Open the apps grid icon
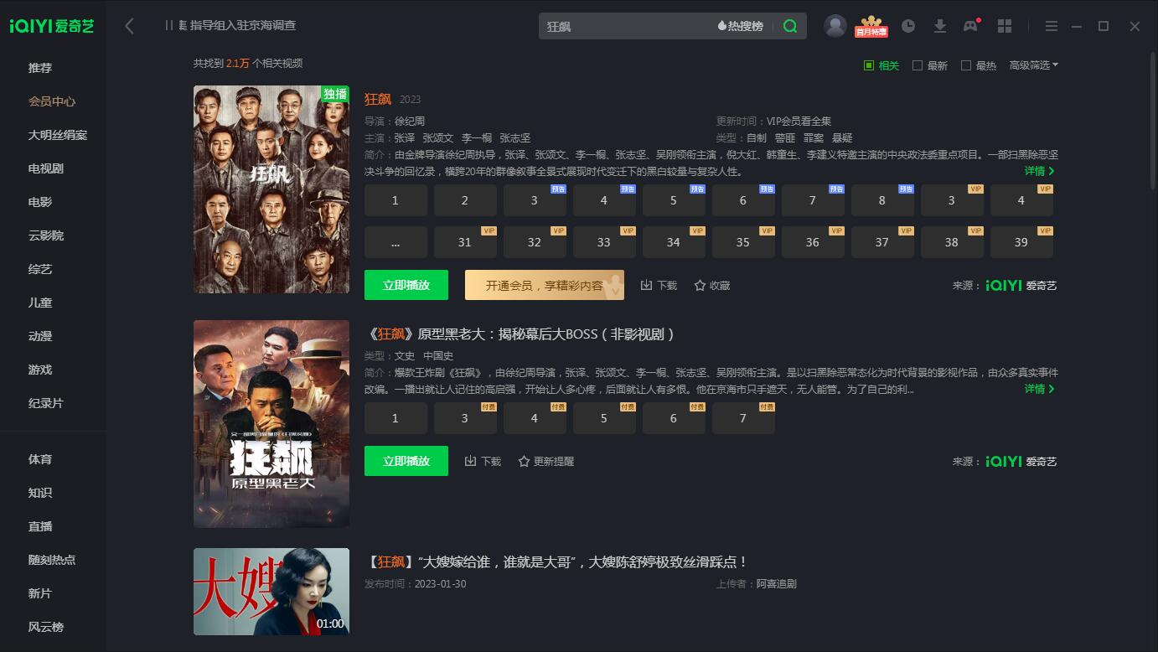The width and height of the screenshot is (1158, 652). pos(1005,26)
